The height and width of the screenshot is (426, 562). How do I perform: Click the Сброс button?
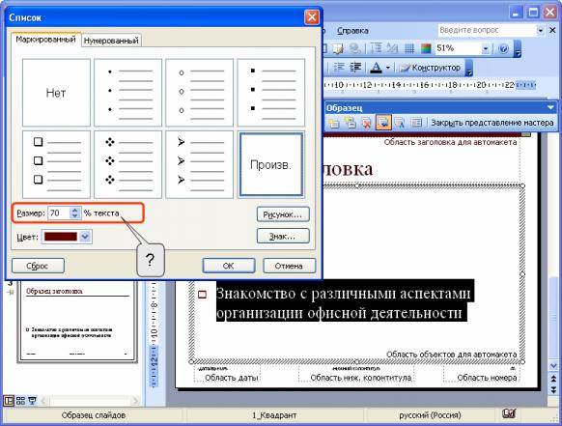[x=38, y=266]
